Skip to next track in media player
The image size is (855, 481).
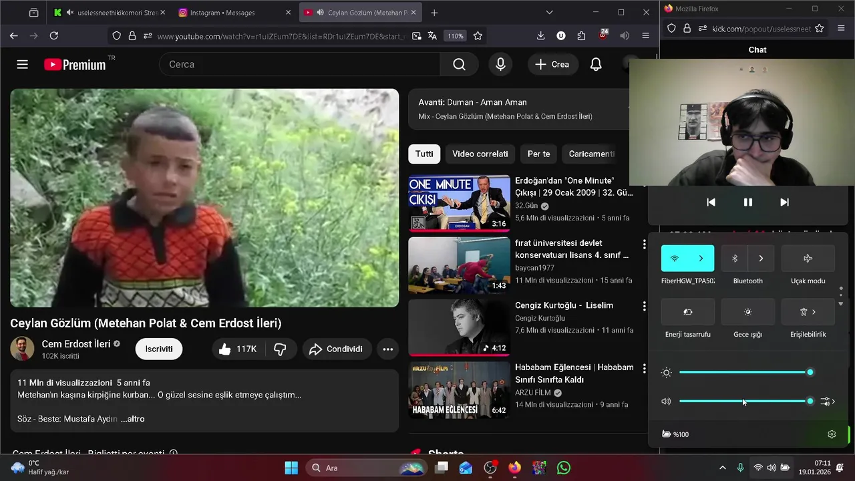click(785, 202)
